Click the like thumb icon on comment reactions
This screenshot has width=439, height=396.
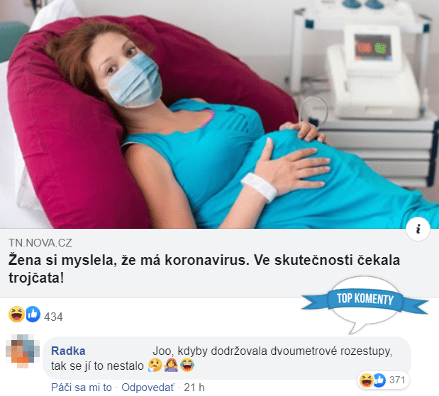pos(379,380)
